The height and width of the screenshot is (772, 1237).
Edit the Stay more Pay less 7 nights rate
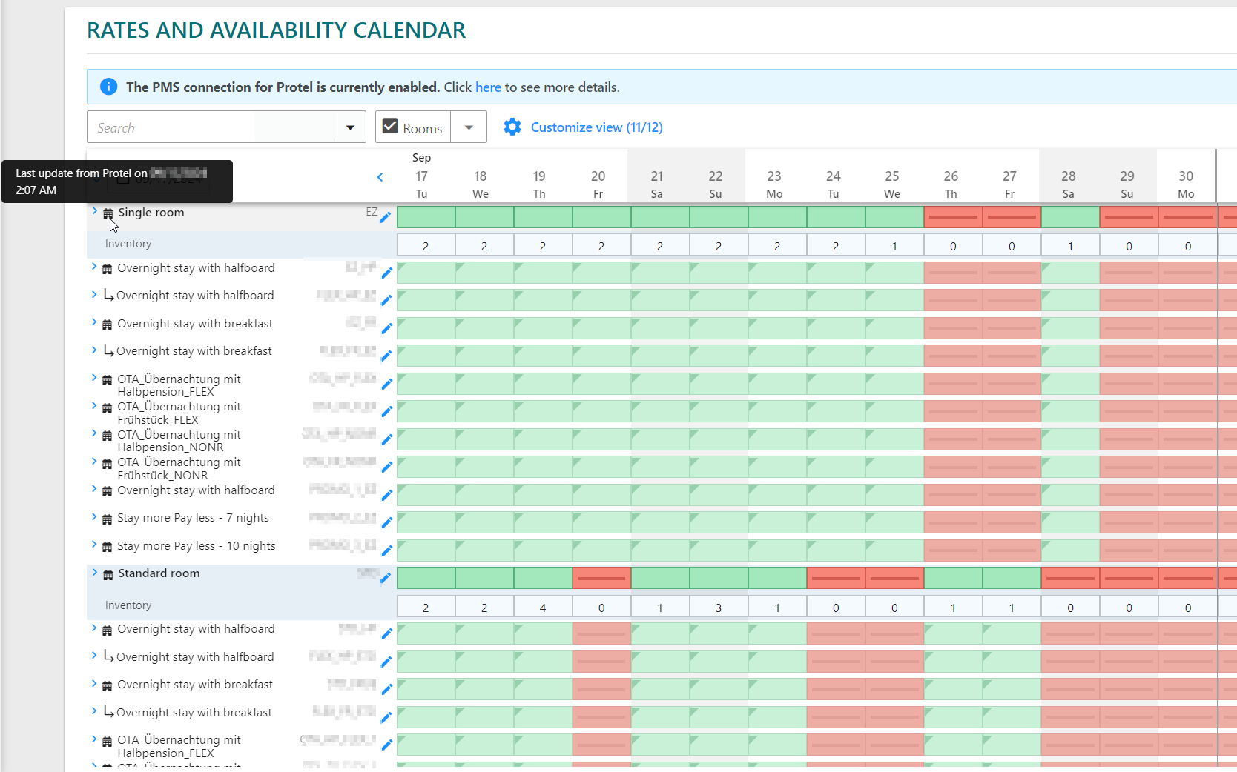click(386, 522)
